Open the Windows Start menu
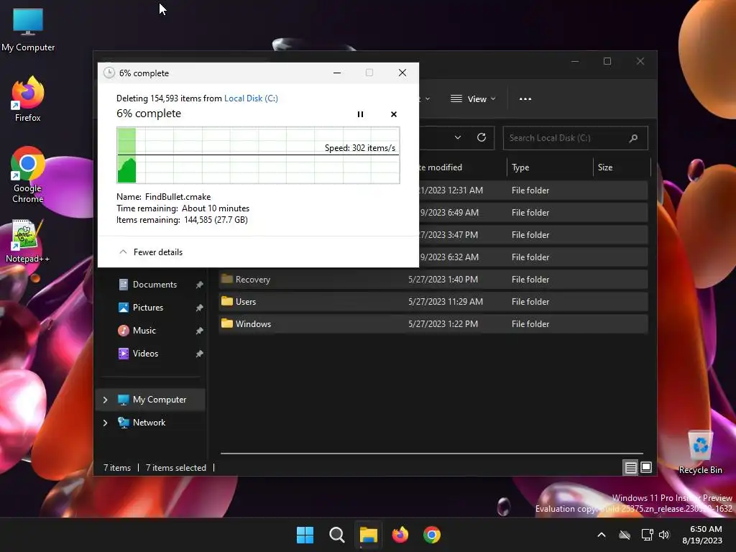The image size is (736, 552). coord(305,535)
